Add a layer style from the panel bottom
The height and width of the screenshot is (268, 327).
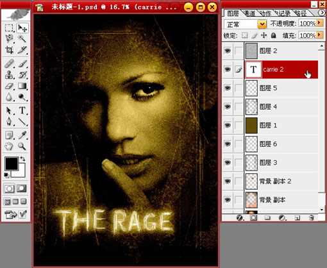coord(240,218)
